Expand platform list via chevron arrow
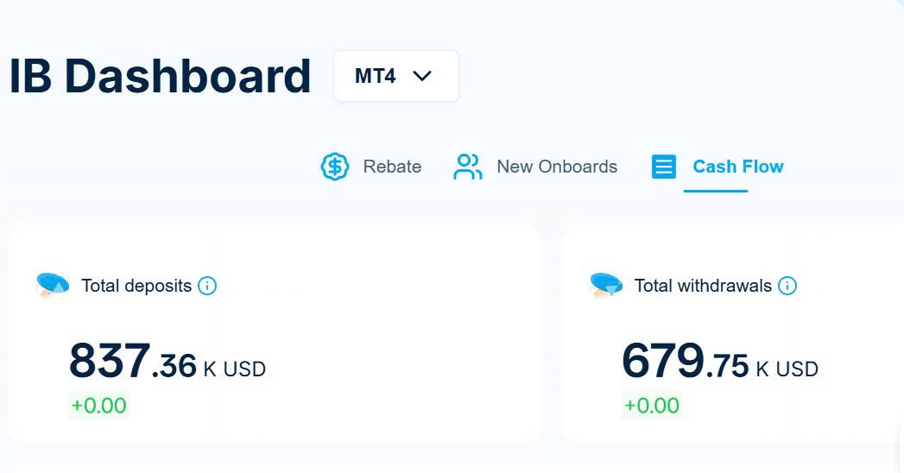 tap(422, 76)
